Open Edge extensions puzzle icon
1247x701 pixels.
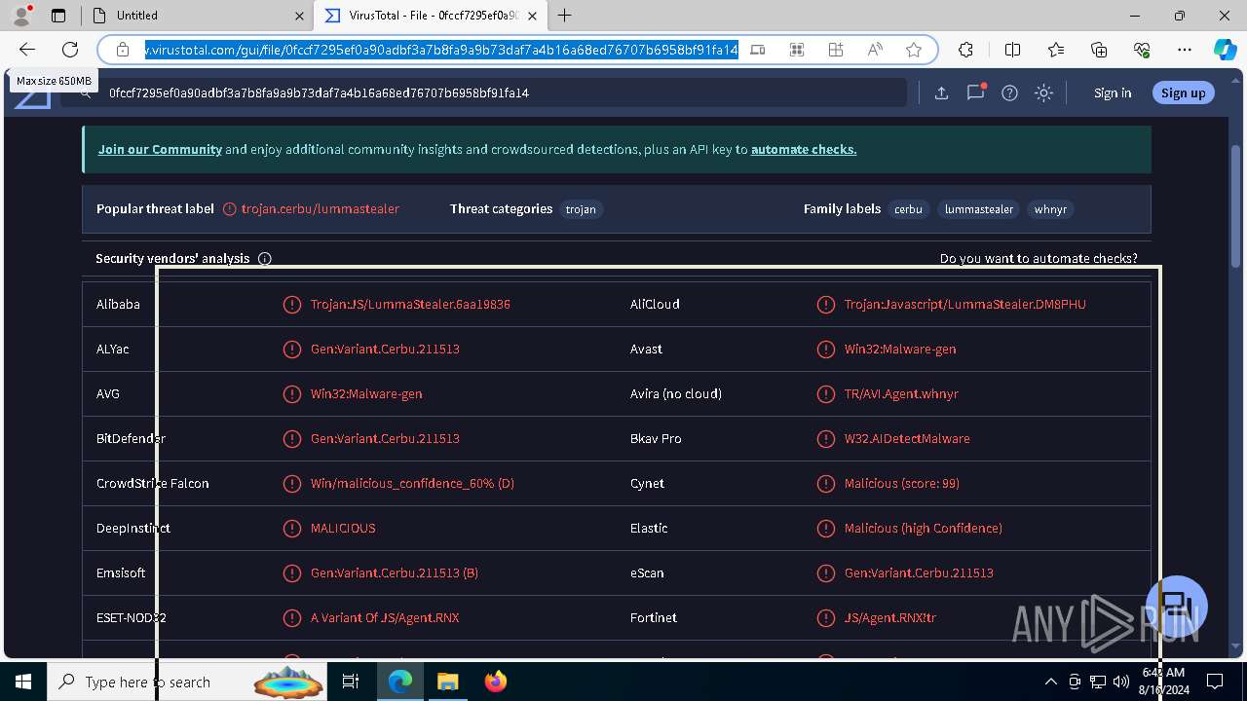(965, 50)
